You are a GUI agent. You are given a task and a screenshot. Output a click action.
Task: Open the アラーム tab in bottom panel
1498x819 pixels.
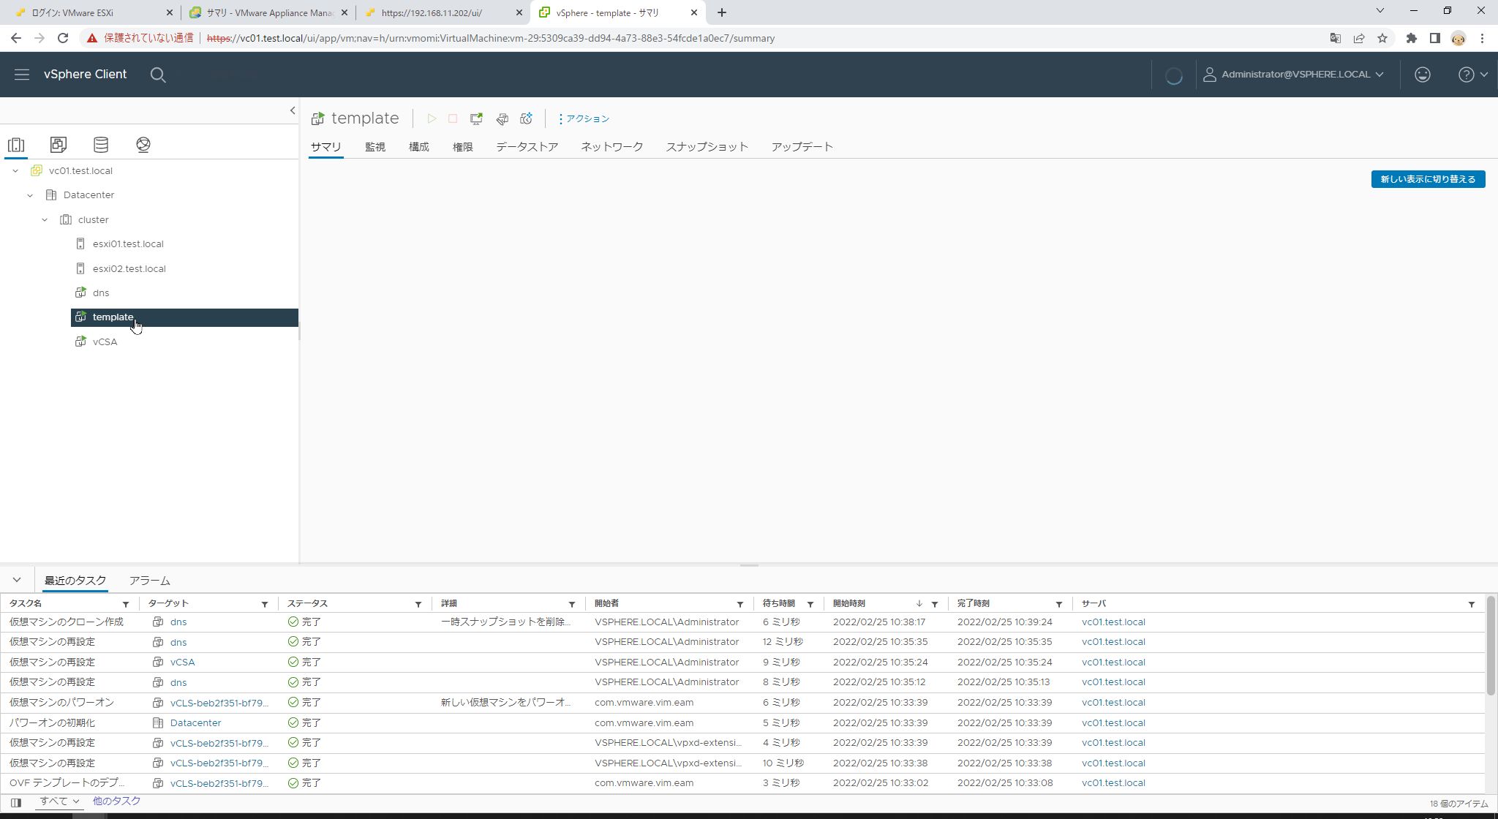coord(150,581)
